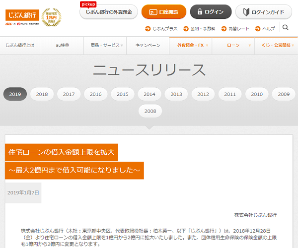
Task: Expand the 商品・サービス dropdown arrow
Action: point(122,46)
